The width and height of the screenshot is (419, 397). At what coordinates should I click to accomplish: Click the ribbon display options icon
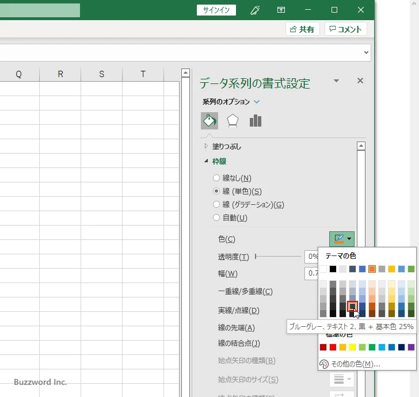click(281, 10)
